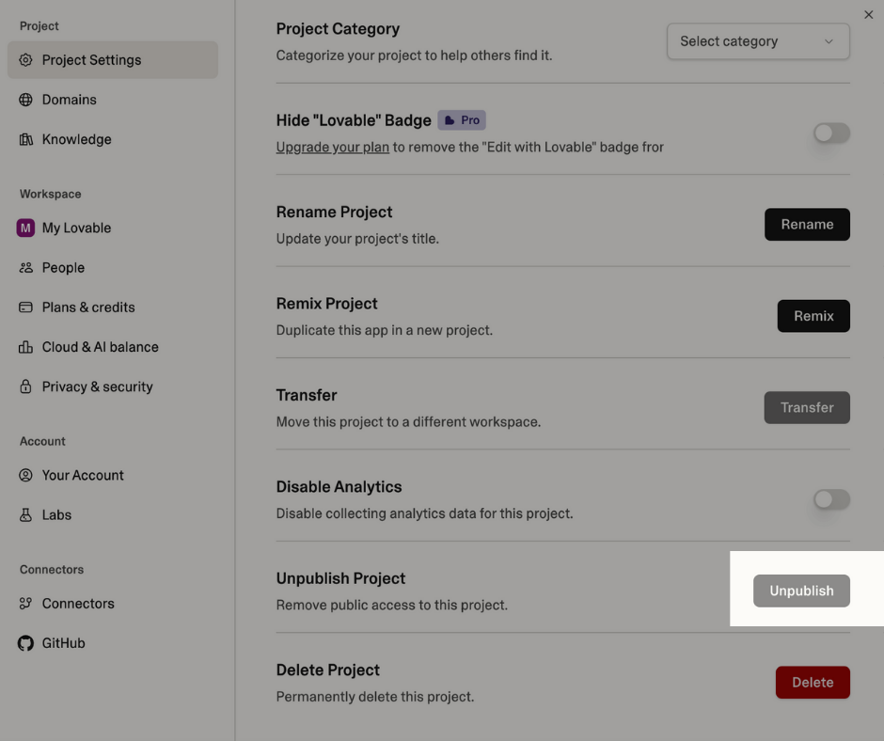
Task: Click the Project Settings gear icon
Action: tap(26, 60)
